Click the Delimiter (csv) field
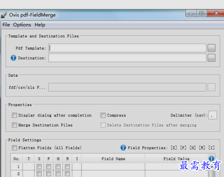This screenshot has height=177, width=224. (213, 115)
